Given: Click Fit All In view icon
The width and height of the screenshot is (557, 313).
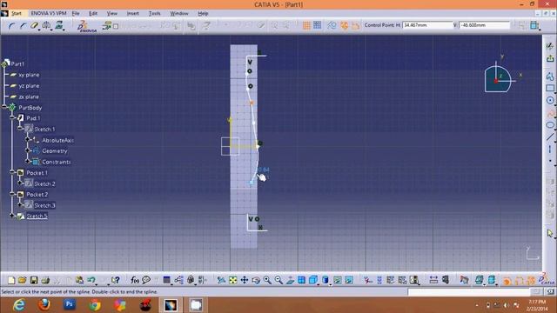Looking at the screenshot, I should point(232,280).
